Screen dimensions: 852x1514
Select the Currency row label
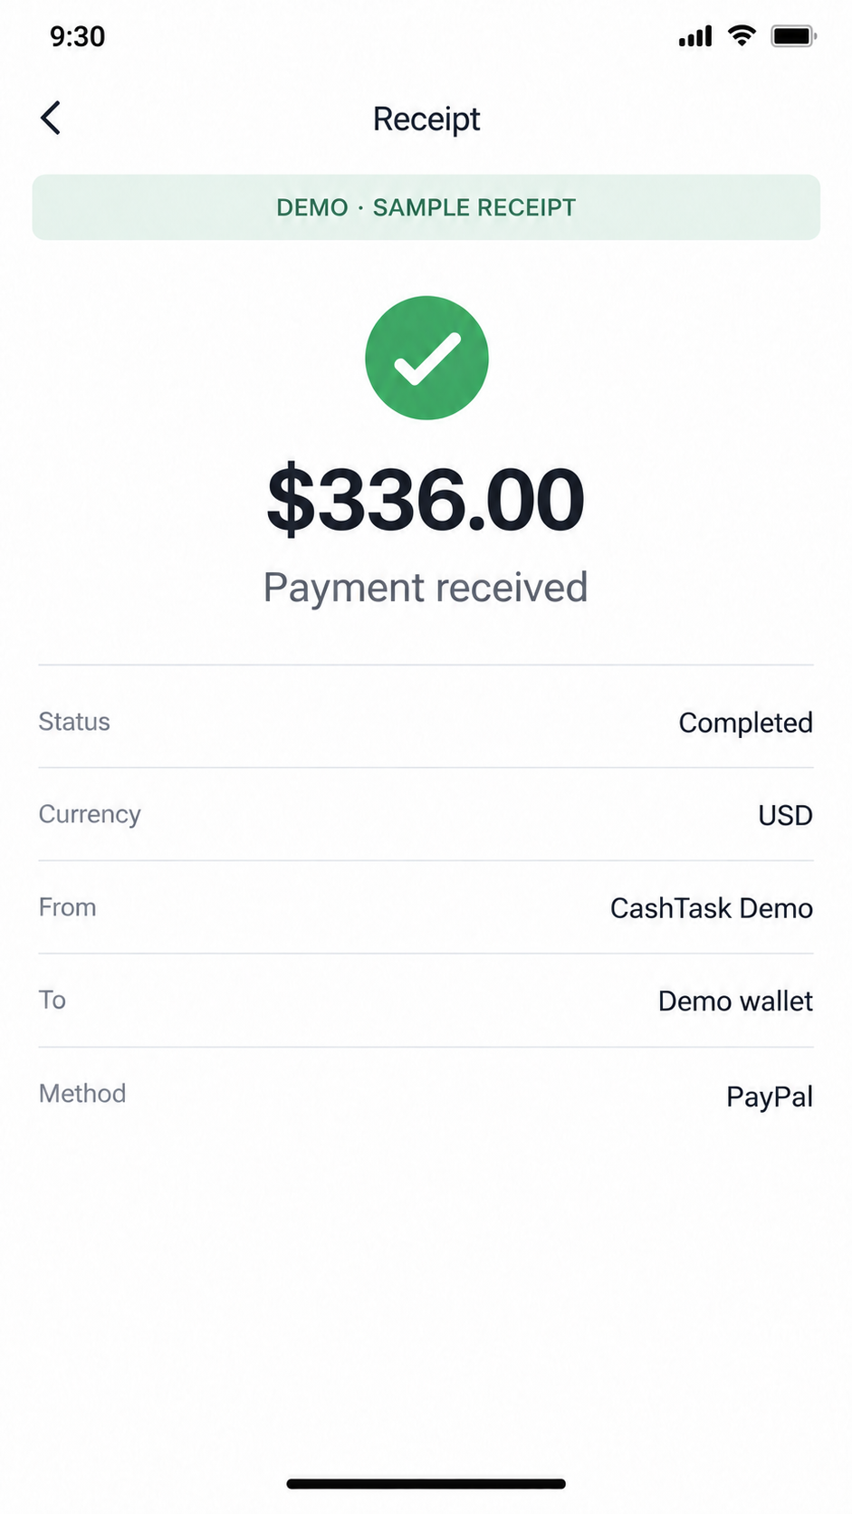90,815
